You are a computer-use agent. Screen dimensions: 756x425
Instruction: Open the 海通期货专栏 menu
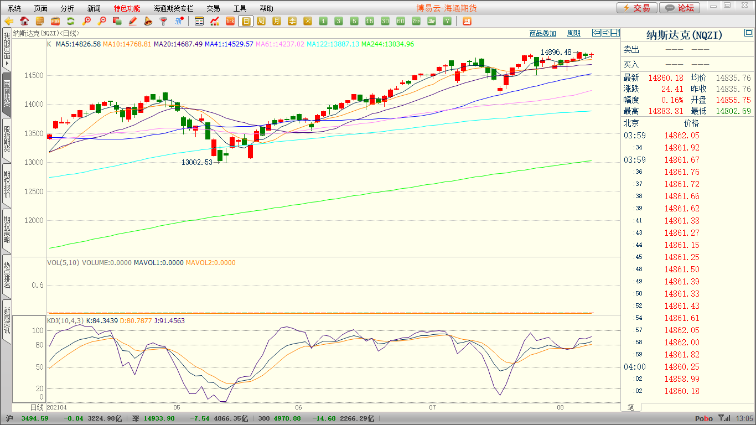(173, 8)
